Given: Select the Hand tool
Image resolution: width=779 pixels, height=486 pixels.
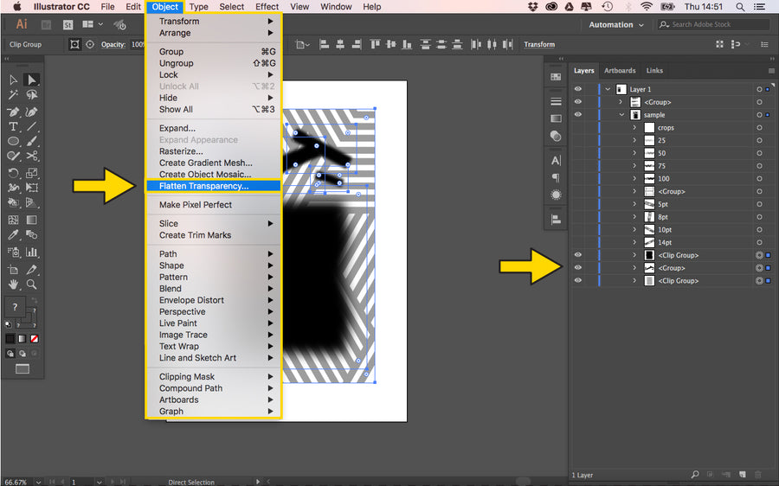Looking at the screenshot, I should [14, 284].
